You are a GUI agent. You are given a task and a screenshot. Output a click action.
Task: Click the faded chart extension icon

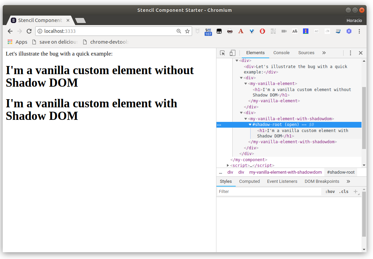click(327, 31)
